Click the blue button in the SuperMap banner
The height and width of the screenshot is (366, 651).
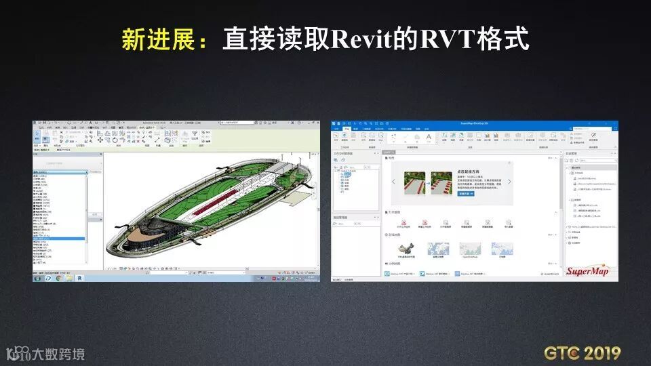point(466,194)
